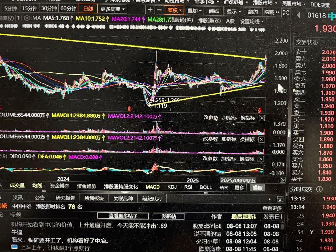Close the first volume indicator panel
The width and height of the screenshot is (336, 252).
pyautogui.click(x=262, y=118)
